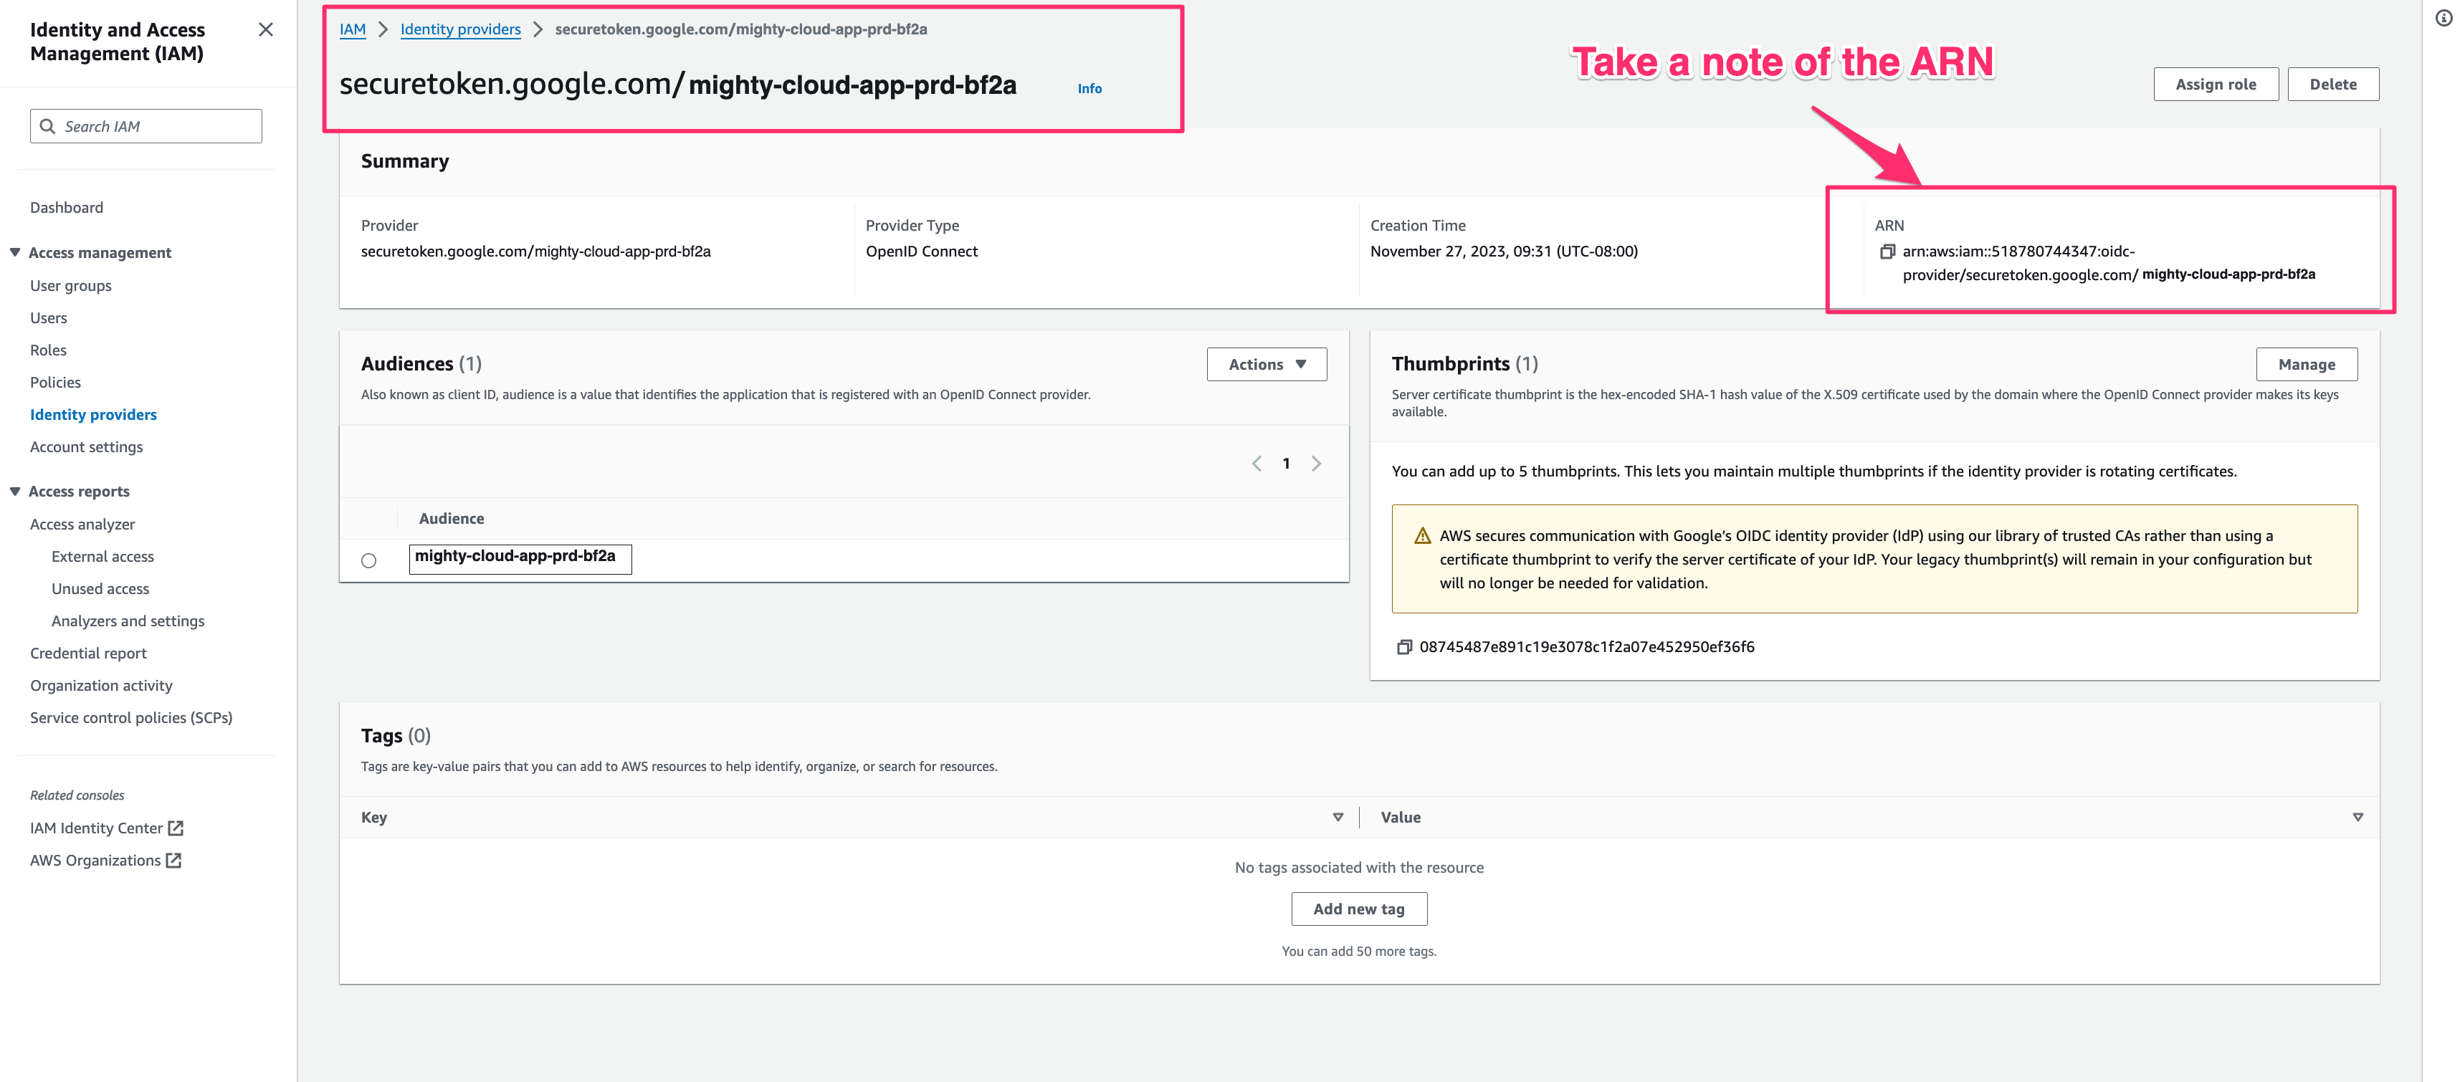The width and height of the screenshot is (2460, 1082).
Task: Select the mighty-cloud-app-prd-bf2a audience radio button
Action: coord(368,560)
